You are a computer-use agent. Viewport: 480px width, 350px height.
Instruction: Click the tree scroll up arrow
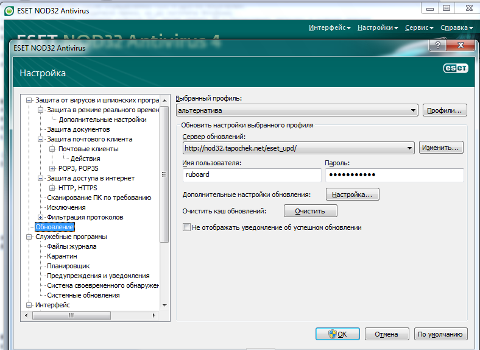pos(164,101)
